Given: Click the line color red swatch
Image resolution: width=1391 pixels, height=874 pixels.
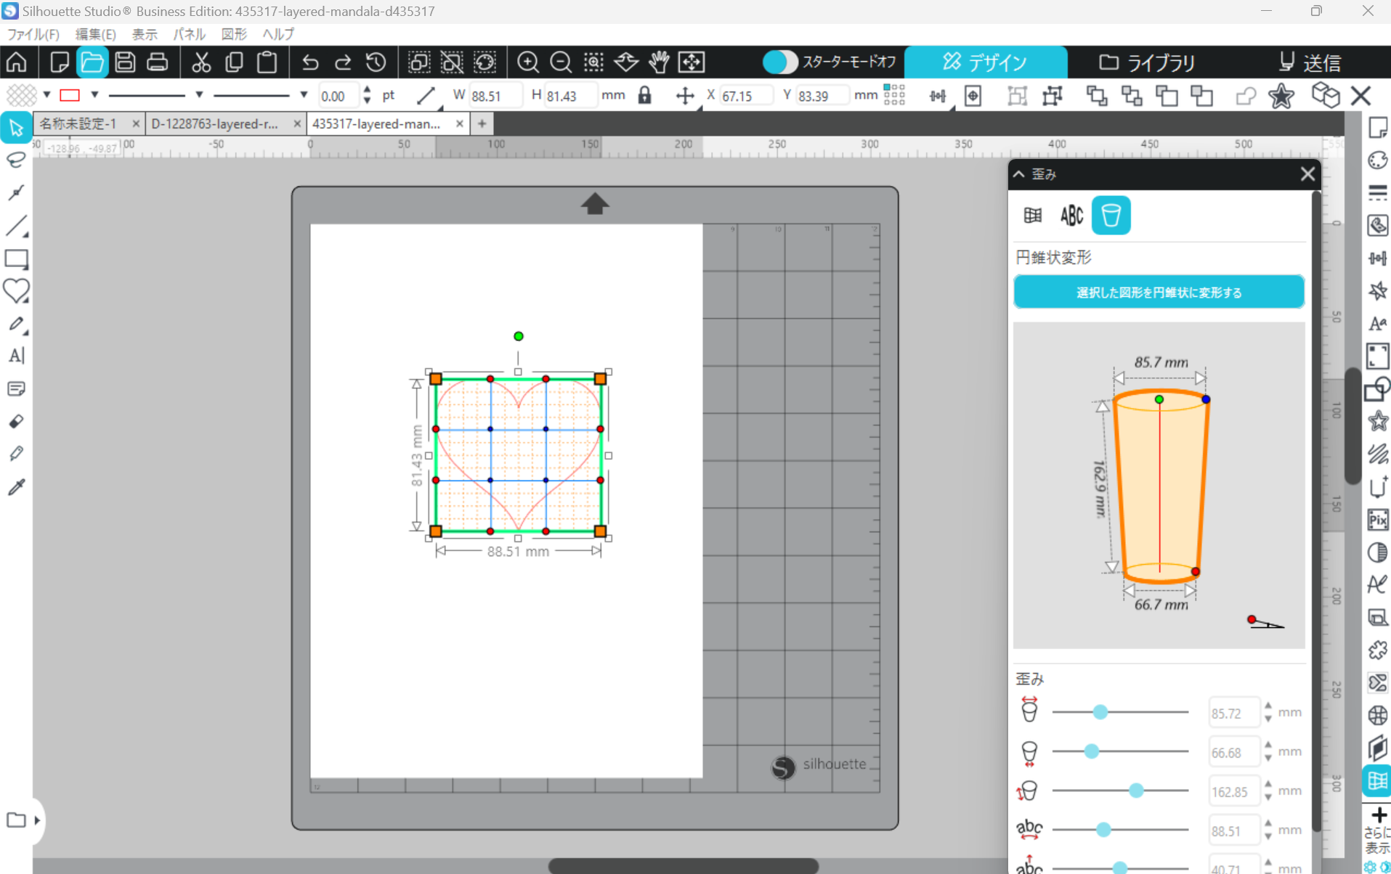Looking at the screenshot, I should (x=70, y=95).
